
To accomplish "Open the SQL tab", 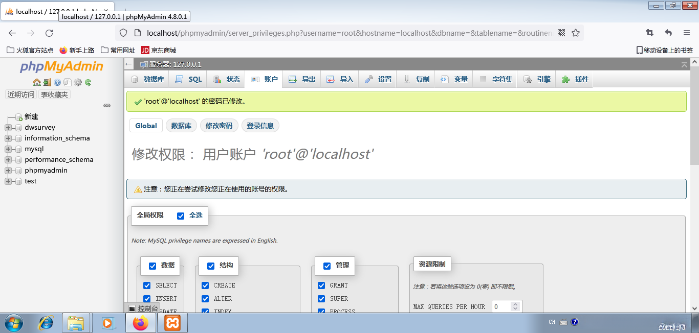I will click(189, 79).
